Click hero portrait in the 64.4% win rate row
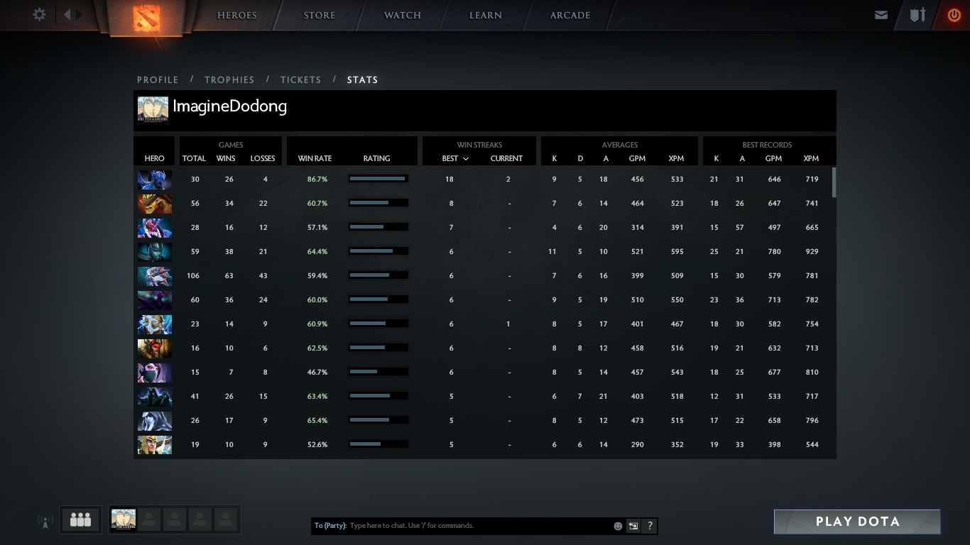Screen dimensions: 970x545 point(154,252)
